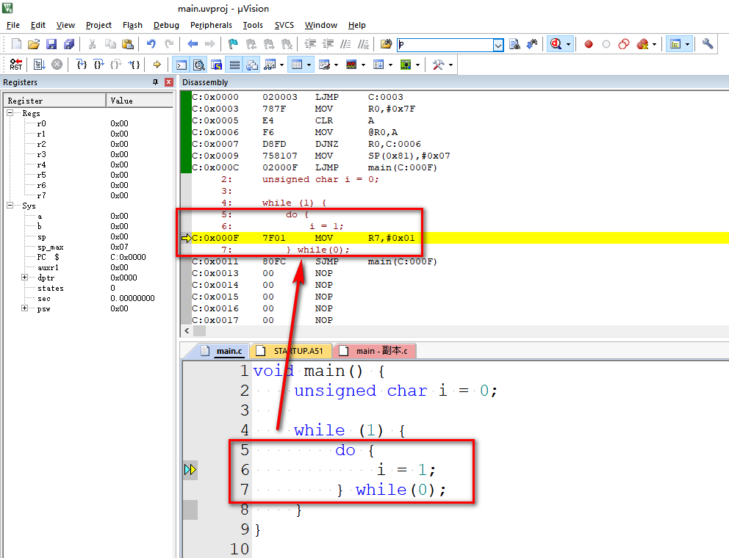Open the search combo box dropdown
Image resolution: width=729 pixels, height=558 pixels.
click(498, 45)
